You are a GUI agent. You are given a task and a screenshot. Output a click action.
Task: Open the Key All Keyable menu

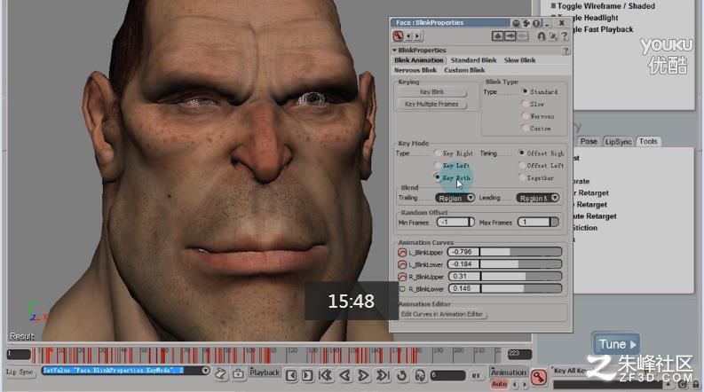tap(571, 371)
